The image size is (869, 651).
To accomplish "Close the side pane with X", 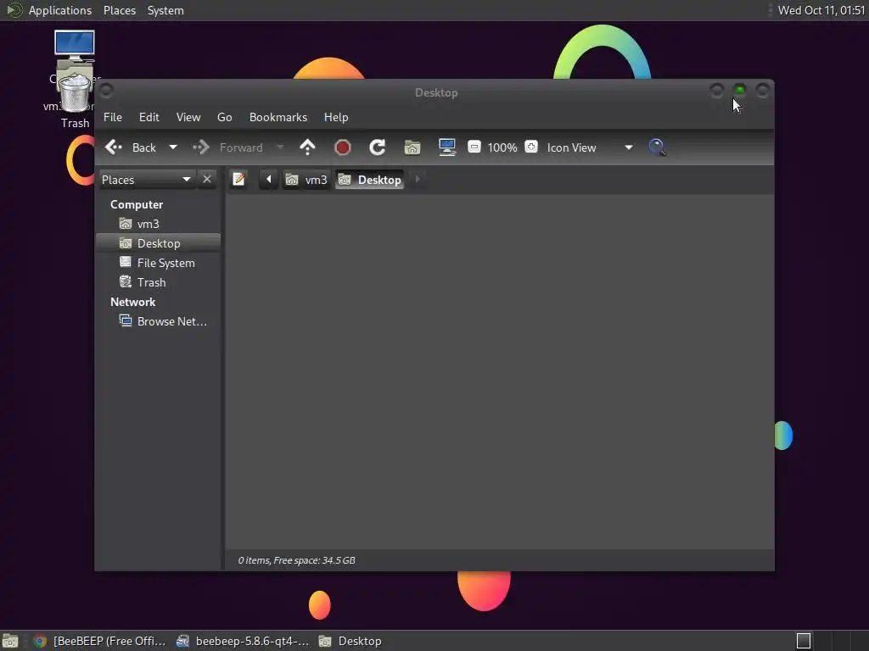I will 207,180.
